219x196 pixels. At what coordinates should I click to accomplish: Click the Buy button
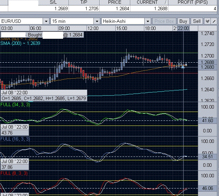(183, 21)
